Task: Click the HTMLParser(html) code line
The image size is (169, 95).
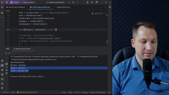Action: (31, 16)
